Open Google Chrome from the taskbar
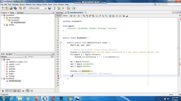This screenshot has height=101, width=181. pyautogui.click(x=70, y=98)
